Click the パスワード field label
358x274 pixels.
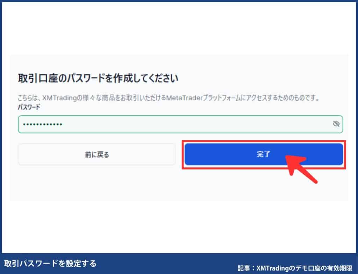(x=29, y=107)
